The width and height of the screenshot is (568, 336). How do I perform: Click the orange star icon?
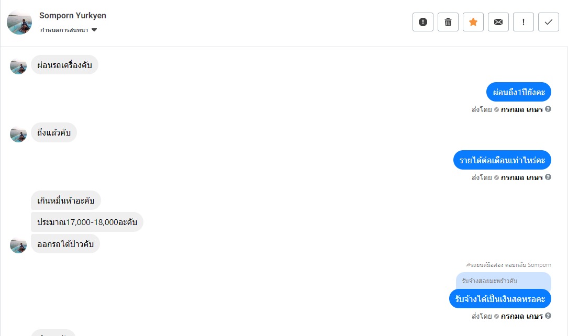coord(473,22)
